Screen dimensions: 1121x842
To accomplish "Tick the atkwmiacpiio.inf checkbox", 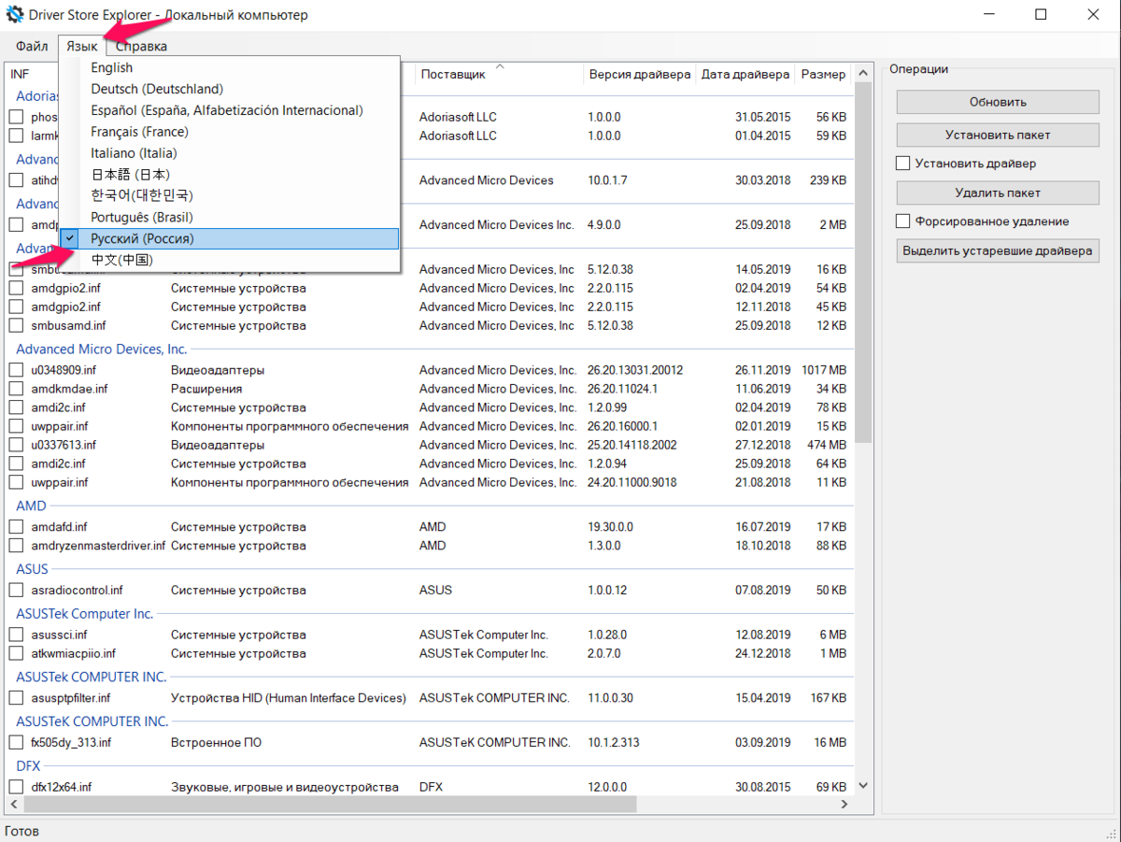I will point(16,653).
